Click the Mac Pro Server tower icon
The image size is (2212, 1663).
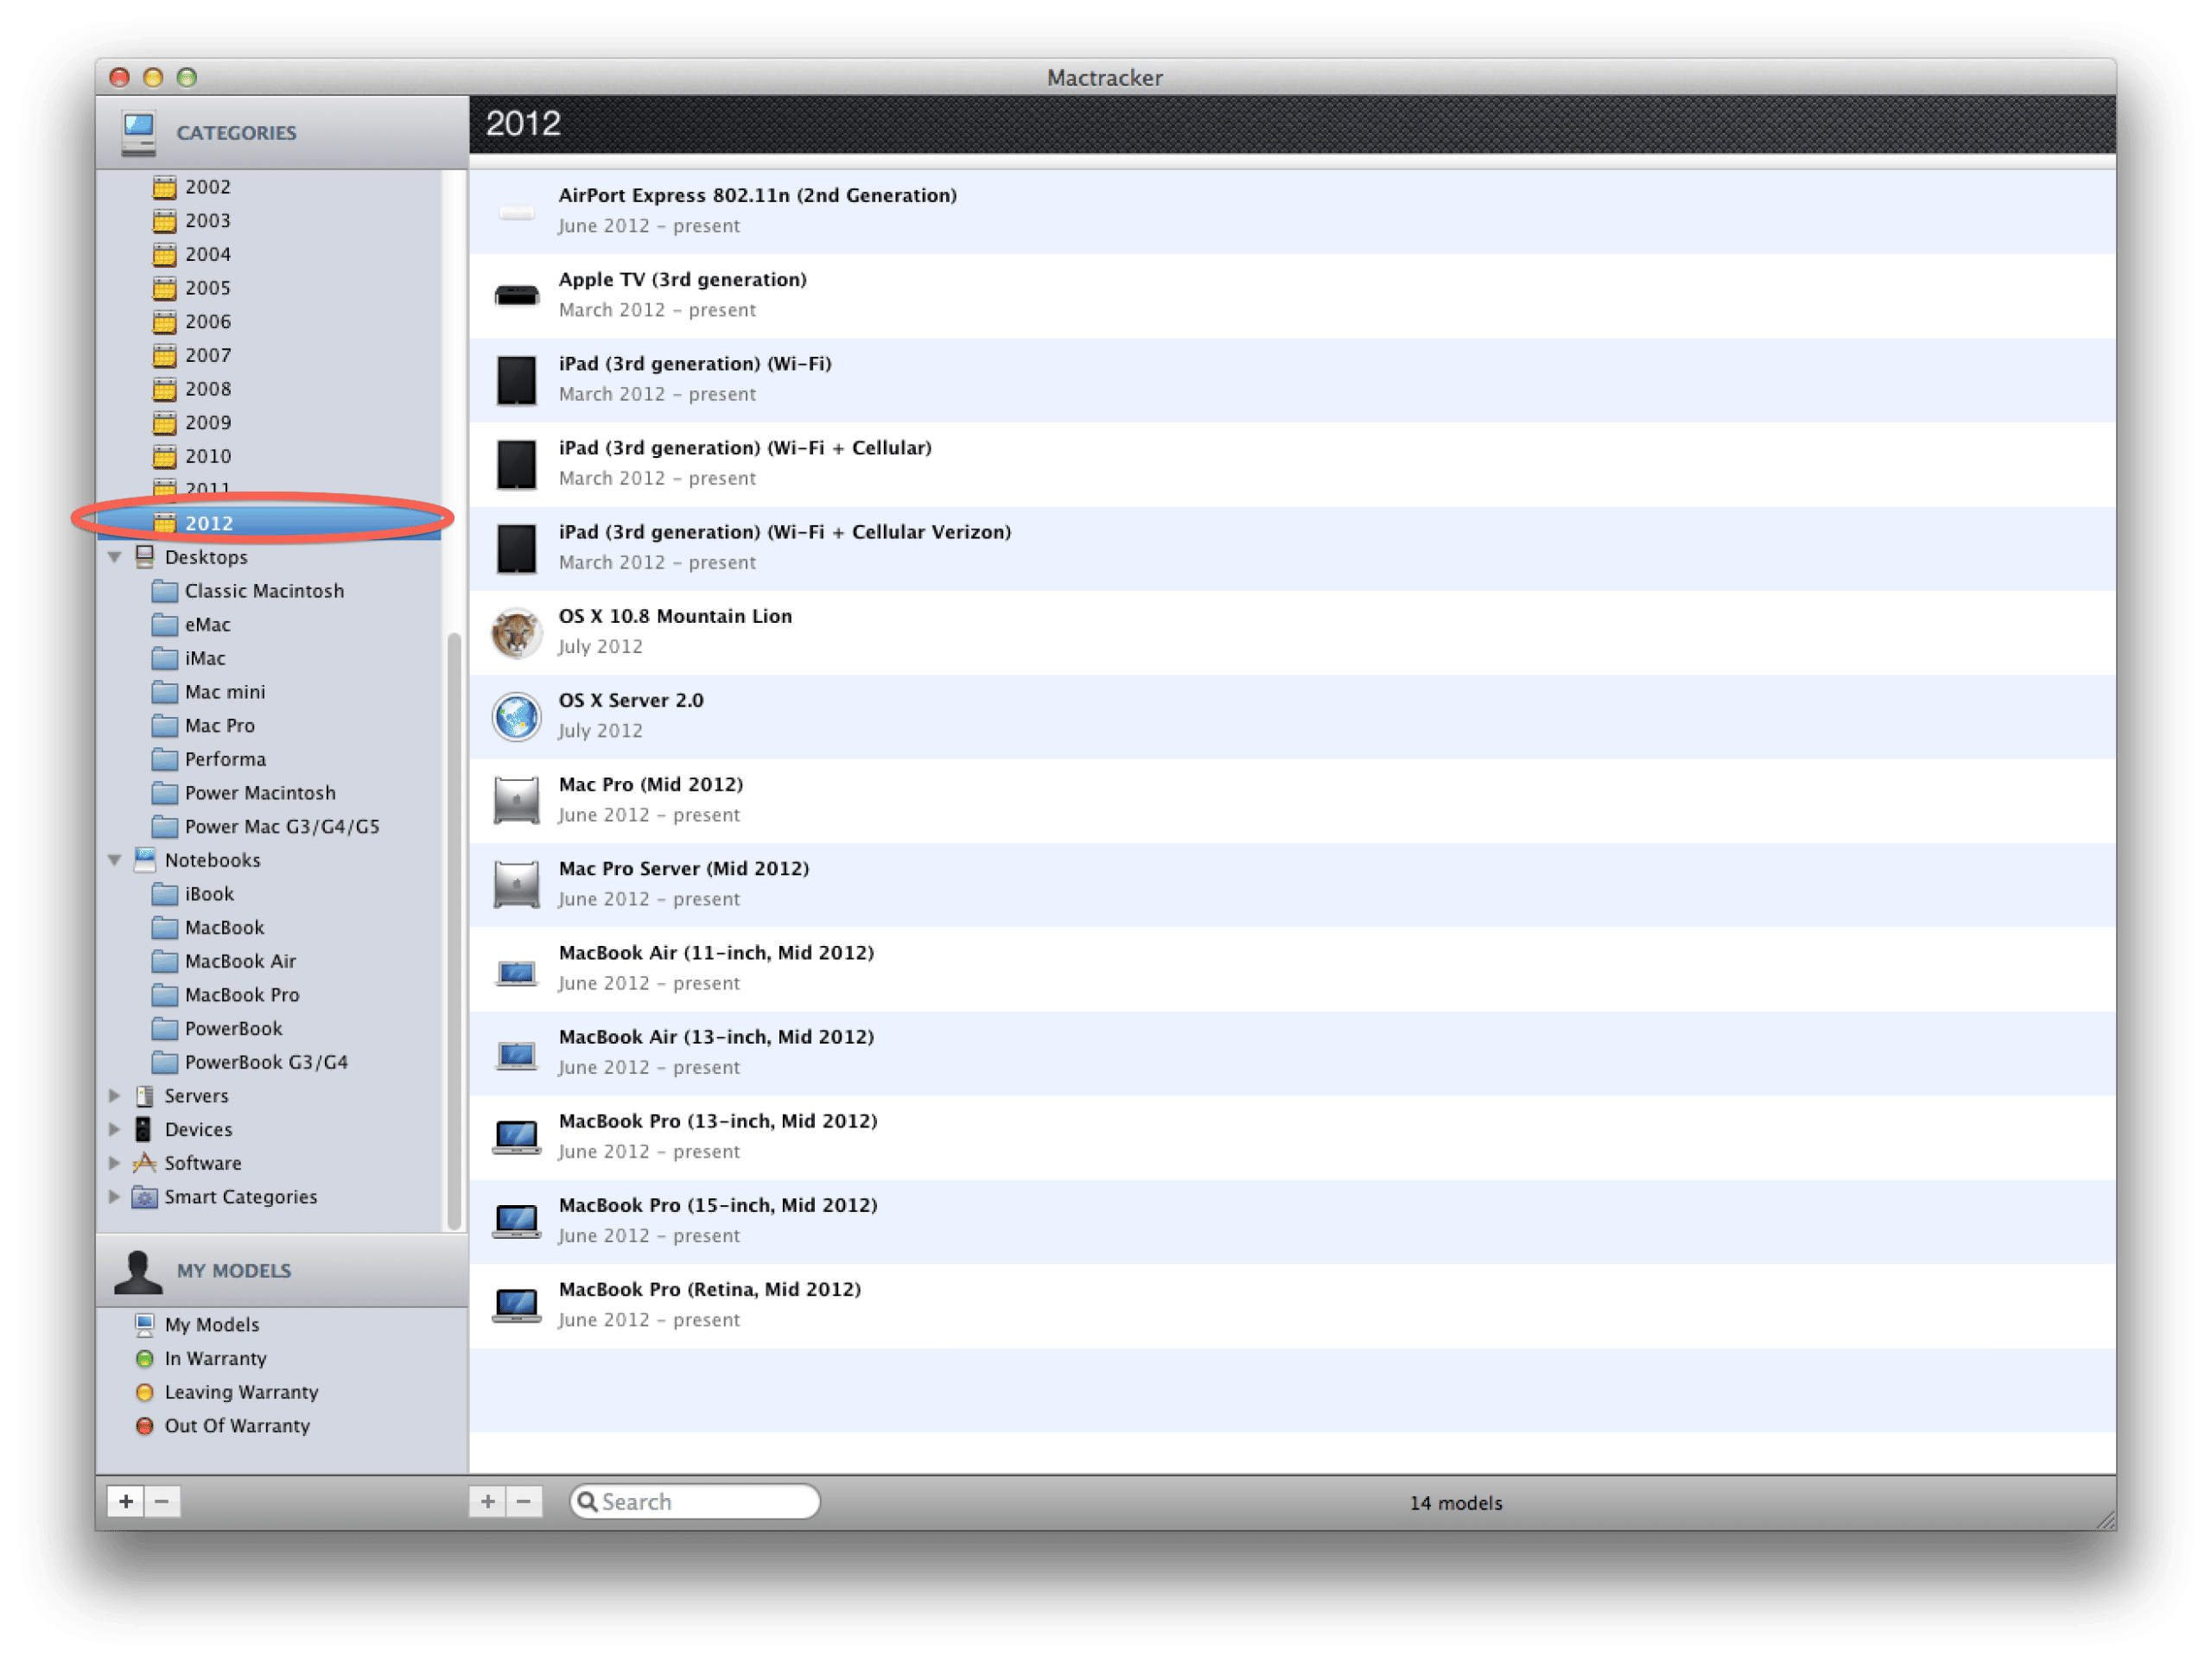[517, 885]
